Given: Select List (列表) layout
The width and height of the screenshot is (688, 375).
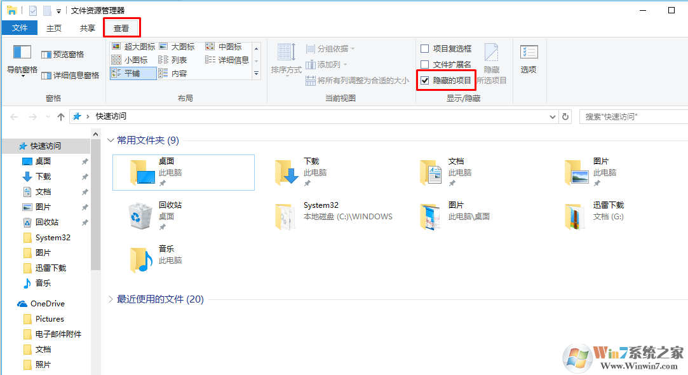Looking at the screenshot, I should click(x=173, y=60).
